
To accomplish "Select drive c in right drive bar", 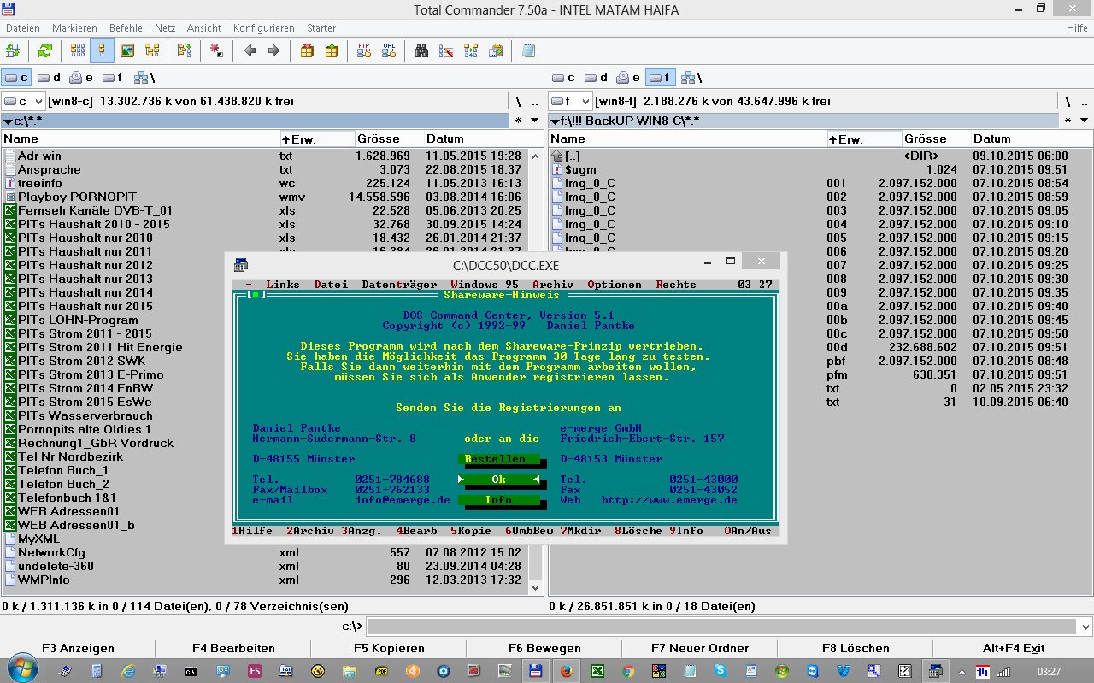I will [x=563, y=78].
